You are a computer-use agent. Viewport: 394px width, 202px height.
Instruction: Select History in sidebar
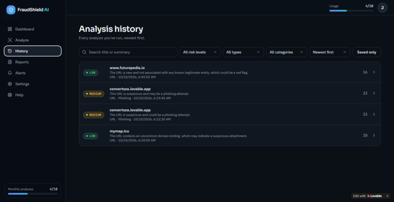click(33, 51)
